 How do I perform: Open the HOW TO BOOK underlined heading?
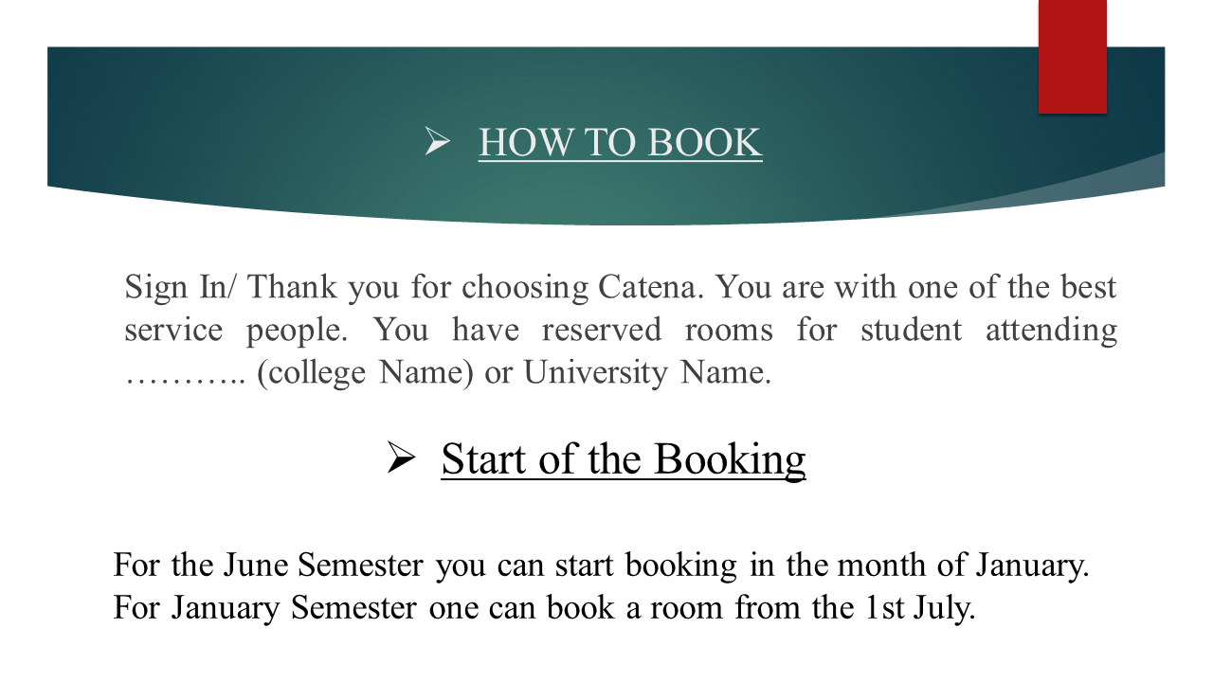tap(620, 143)
